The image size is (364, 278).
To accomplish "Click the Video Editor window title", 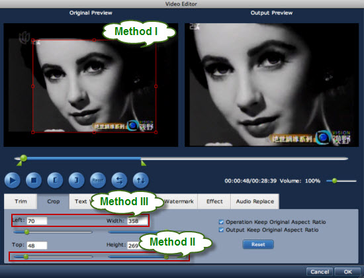I will (x=181, y=4).
